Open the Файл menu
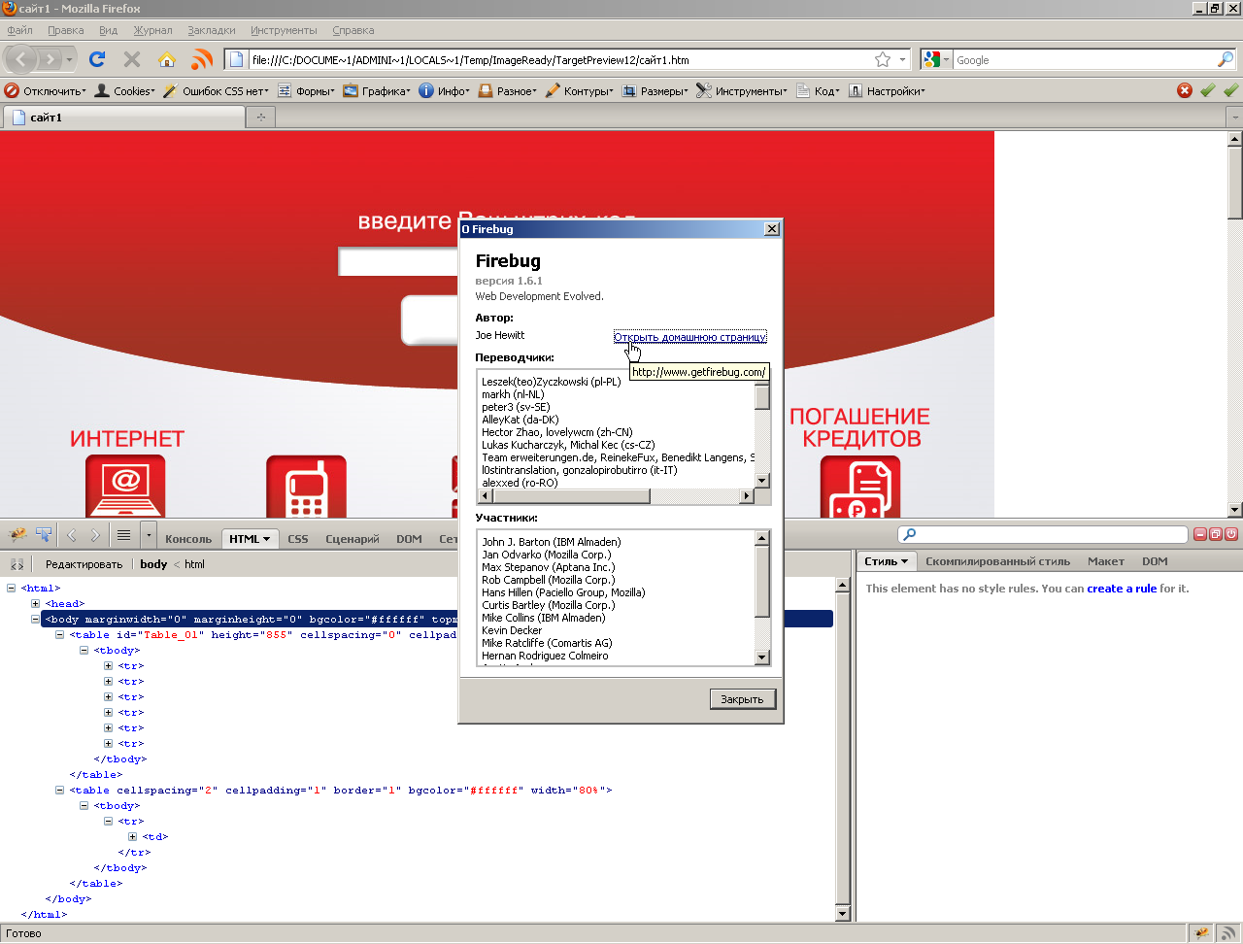1243x944 pixels. [19, 30]
